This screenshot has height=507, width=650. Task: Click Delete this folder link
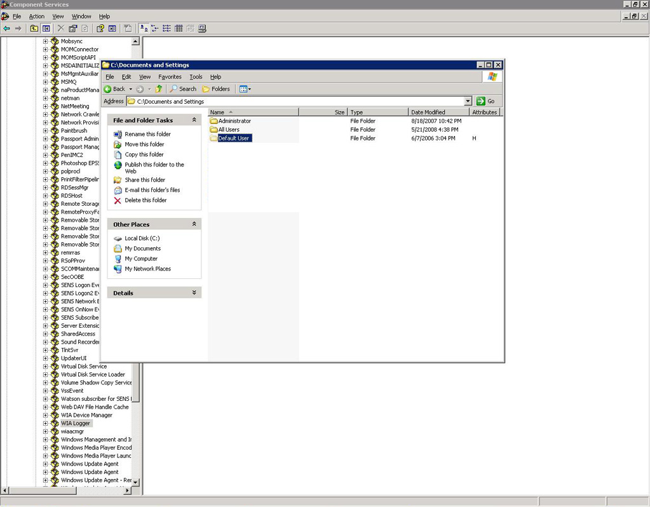(146, 200)
